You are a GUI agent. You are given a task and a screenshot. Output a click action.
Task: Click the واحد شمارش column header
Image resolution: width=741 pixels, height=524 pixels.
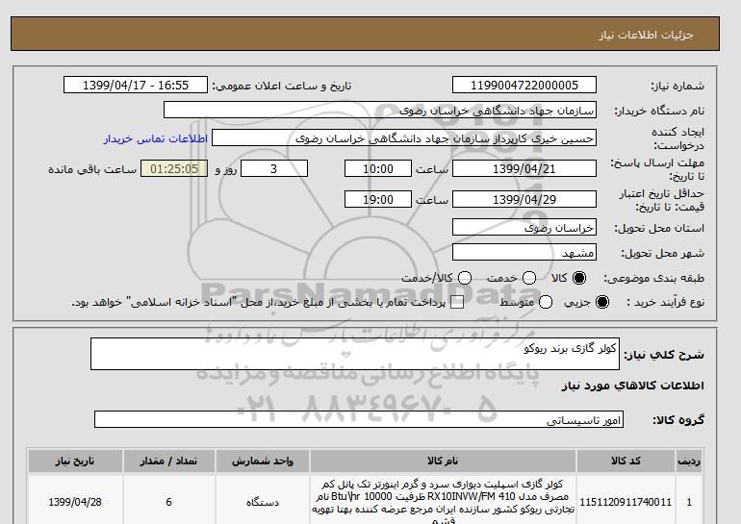pos(263,461)
